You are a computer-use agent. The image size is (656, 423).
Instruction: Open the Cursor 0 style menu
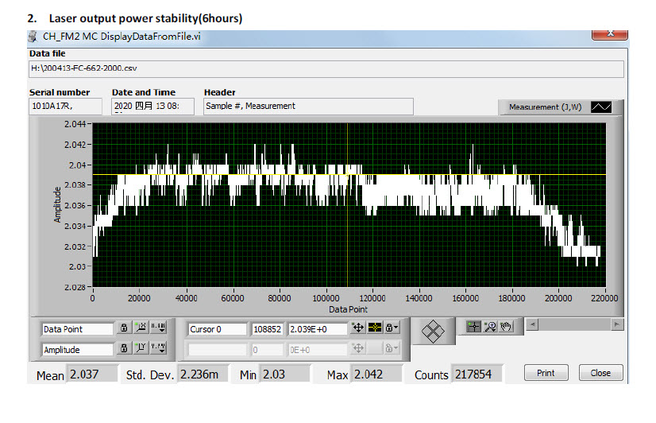point(375,328)
